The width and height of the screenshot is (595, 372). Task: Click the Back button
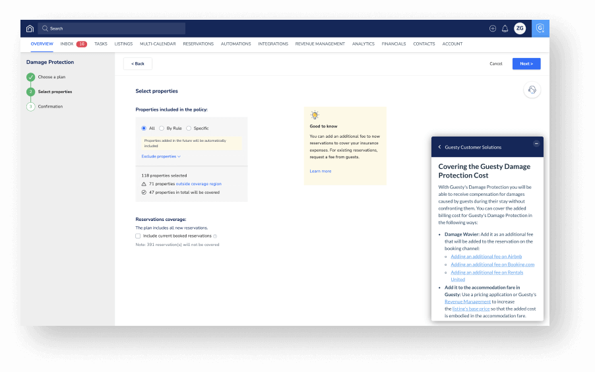pos(138,64)
